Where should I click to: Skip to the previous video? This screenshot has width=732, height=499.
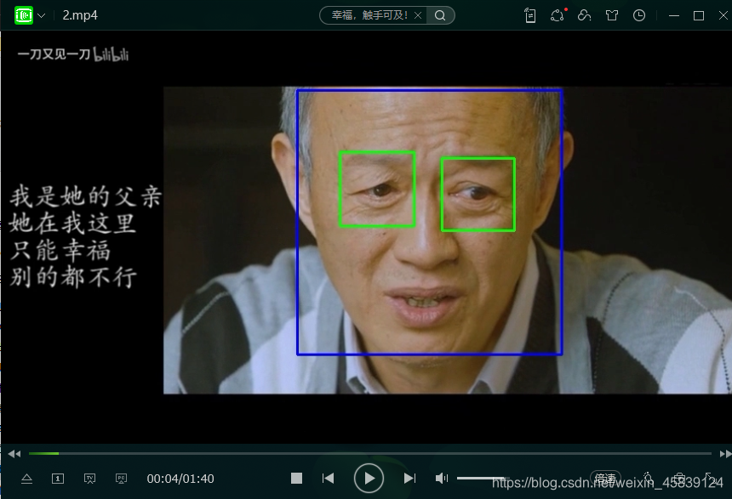[328, 478]
